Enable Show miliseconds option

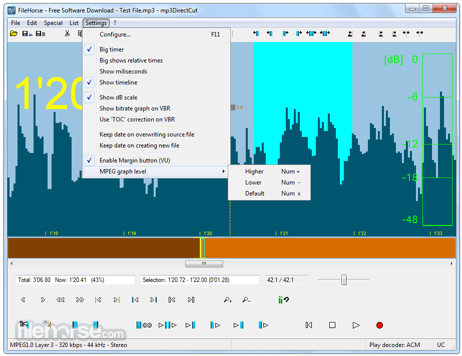(157, 71)
